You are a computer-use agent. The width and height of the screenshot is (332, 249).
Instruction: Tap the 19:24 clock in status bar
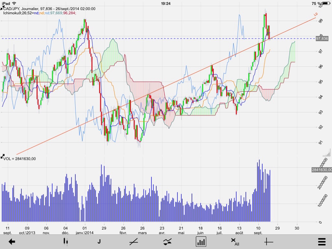tap(166, 3)
